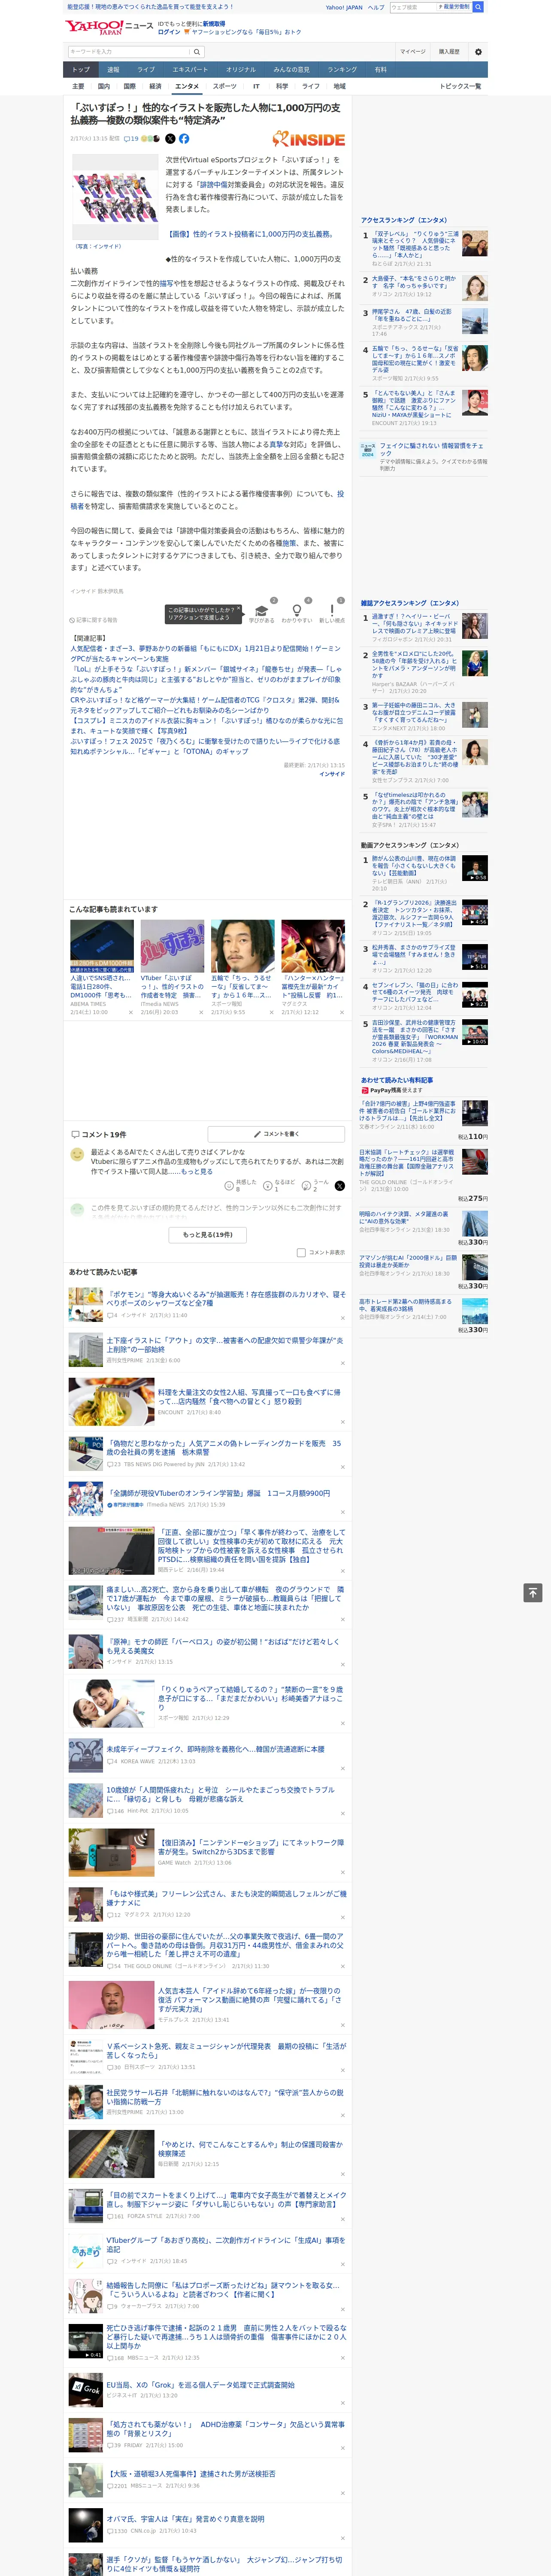This screenshot has width=551, height=2576.
Task: Open the 【画像】性的イラスト投稿者に1,000万円 link
Action: coord(251,234)
